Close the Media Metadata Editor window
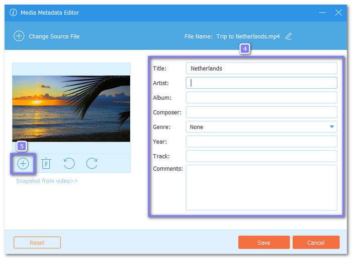The height and width of the screenshot is (259, 352). click(338, 13)
